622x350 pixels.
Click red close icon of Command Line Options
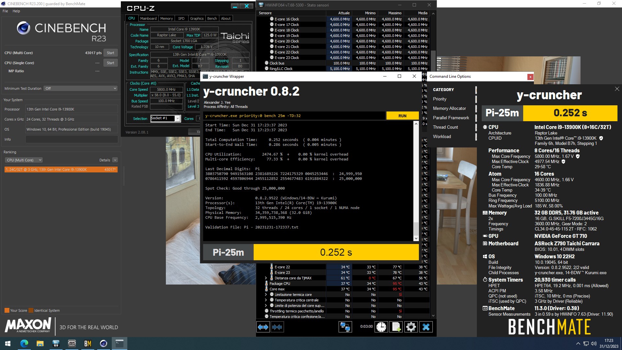[x=530, y=77]
